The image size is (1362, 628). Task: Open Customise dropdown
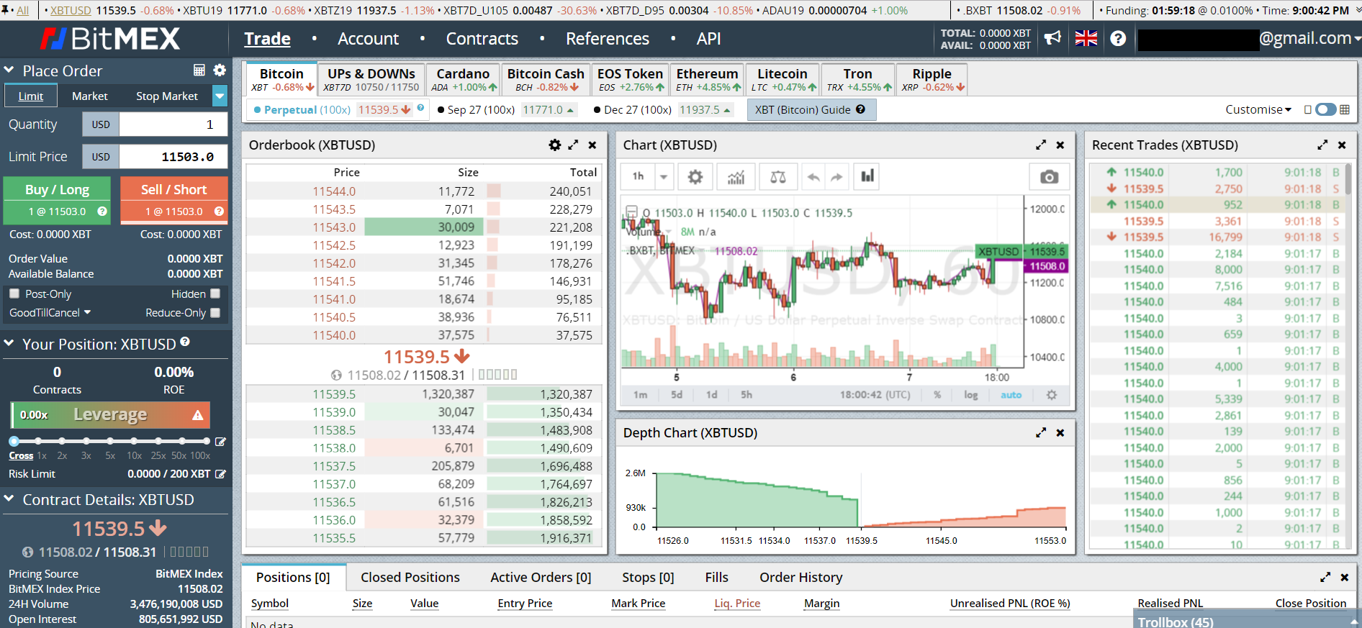(1258, 109)
